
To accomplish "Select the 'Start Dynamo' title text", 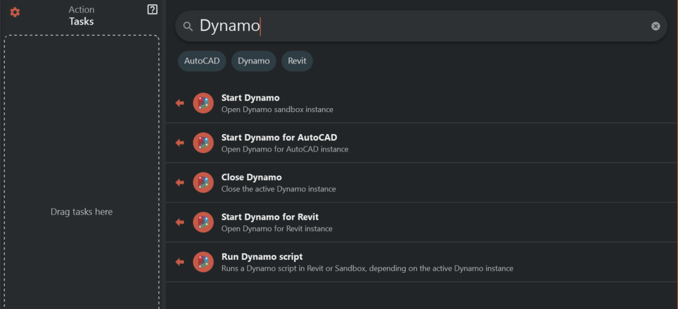I will 251,98.
